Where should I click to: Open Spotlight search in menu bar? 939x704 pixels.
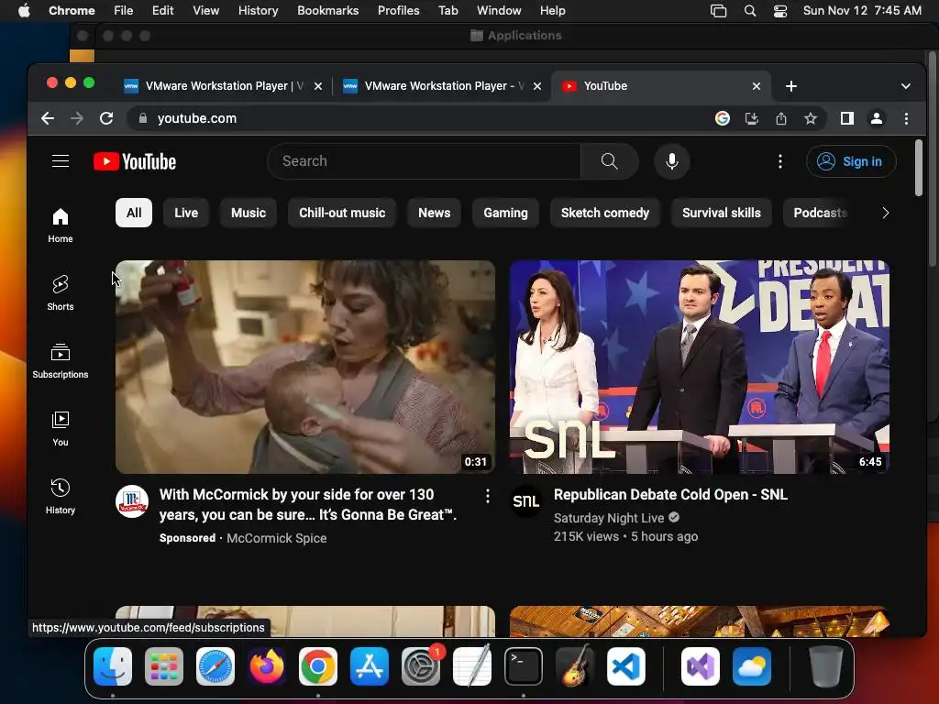click(750, 11)
